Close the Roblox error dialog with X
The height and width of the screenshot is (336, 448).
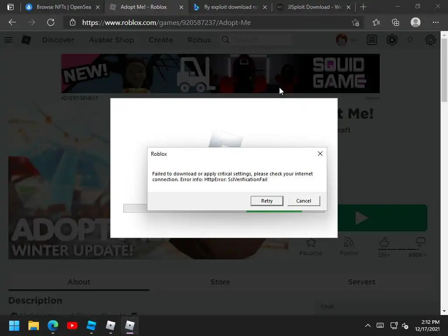320,154
